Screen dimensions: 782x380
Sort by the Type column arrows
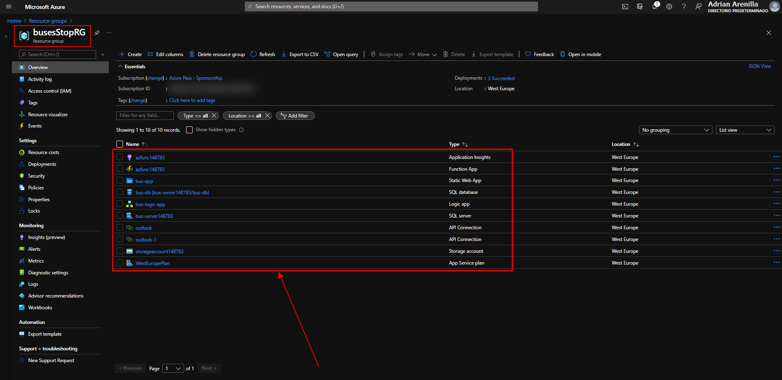[465, 144]
